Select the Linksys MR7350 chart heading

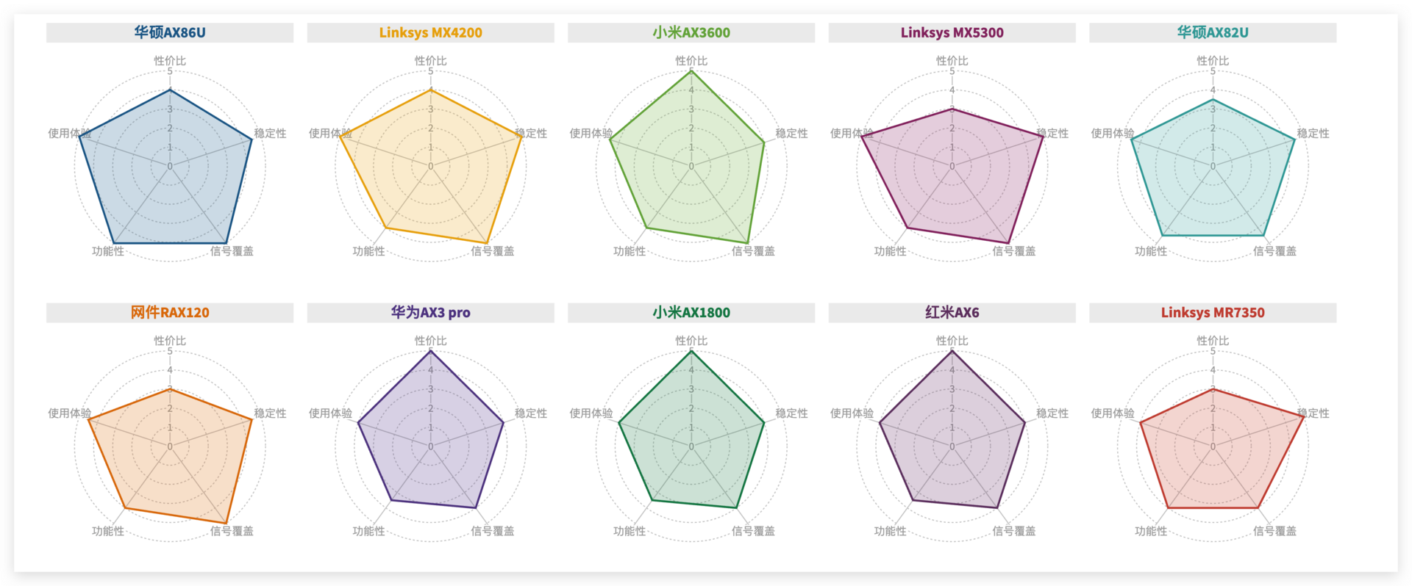coord(1213,312)
